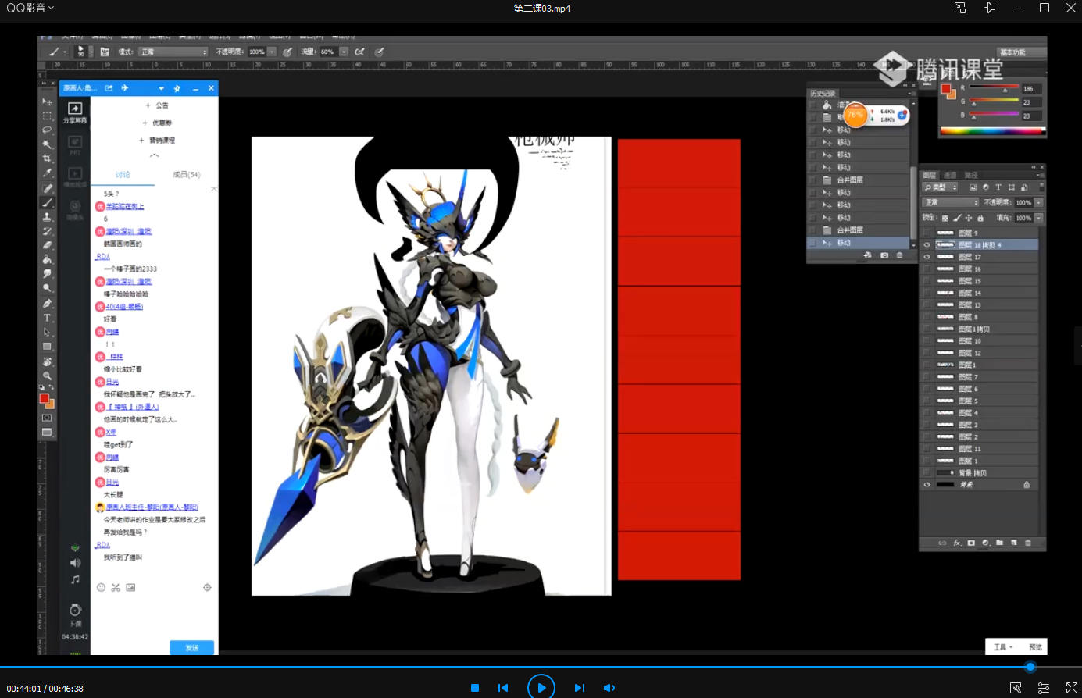1082x698 pixels.
Task: Switch the player to fullscreen
Action: tap(1072, 688)
